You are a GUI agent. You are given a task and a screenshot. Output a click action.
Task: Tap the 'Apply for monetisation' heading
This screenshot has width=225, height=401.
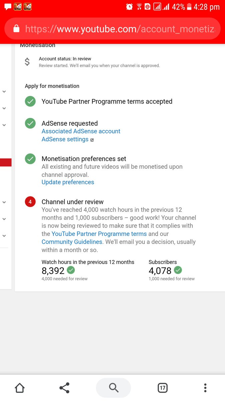point(52,86)
